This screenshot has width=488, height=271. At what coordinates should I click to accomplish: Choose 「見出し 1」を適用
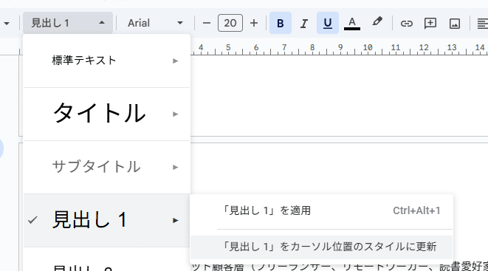321,211
